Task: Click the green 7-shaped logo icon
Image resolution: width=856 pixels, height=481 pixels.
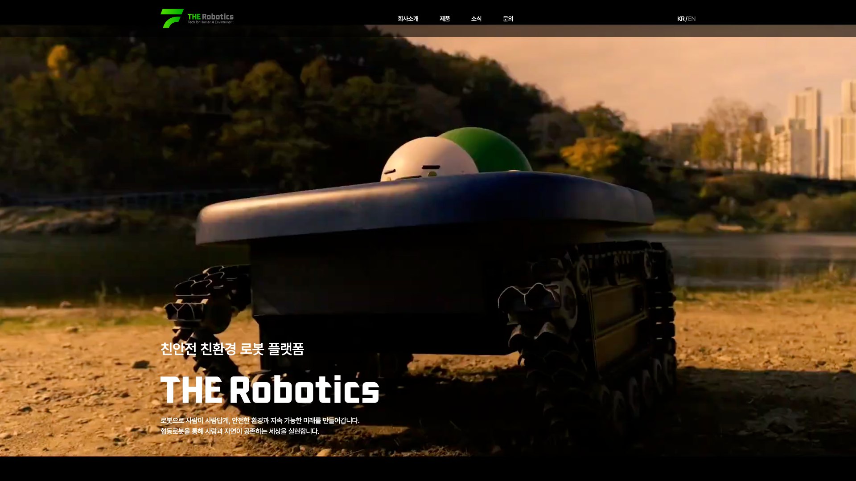Action: coord(172,18)
